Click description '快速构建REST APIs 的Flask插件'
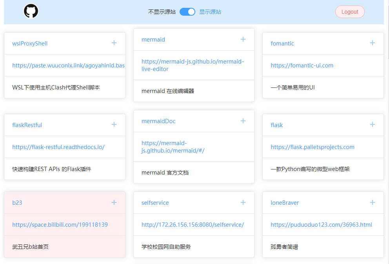Image resolution: width=389 pixels, height=264 pixels. (52, 169)
